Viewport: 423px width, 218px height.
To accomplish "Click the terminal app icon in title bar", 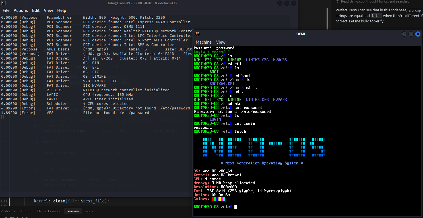I will pyautogui.click(x=4, y=3).
